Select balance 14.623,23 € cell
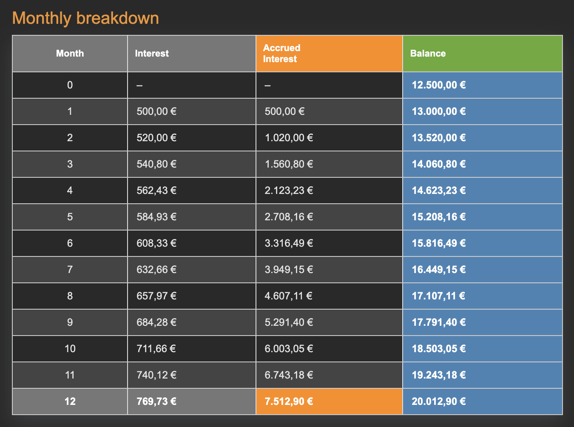This screenshot has width=574, height=427. (x=483, y=191)
